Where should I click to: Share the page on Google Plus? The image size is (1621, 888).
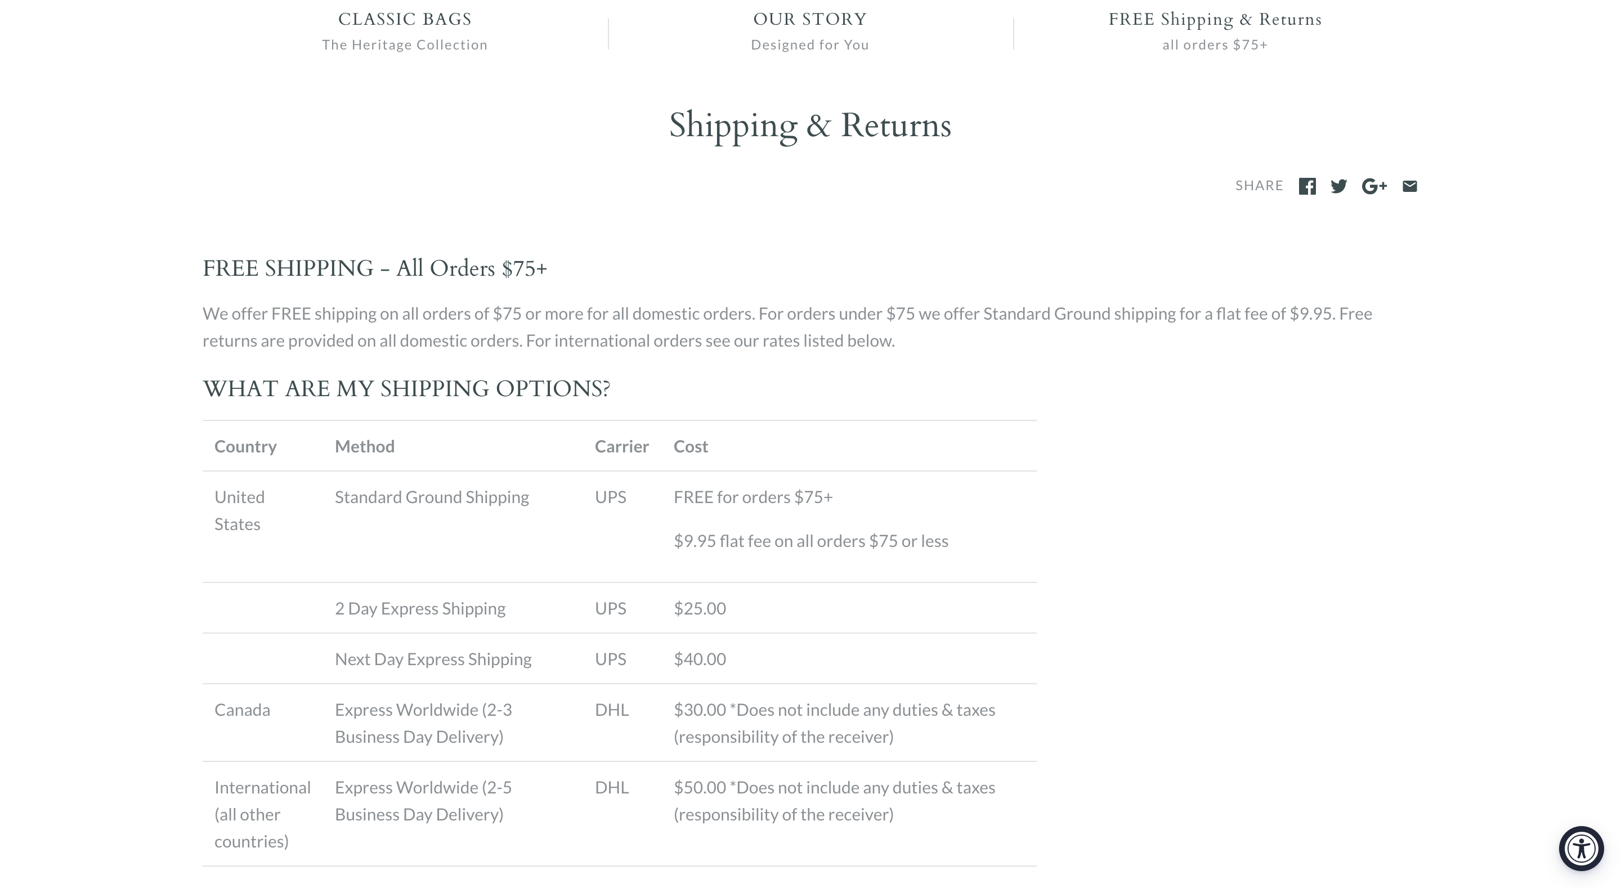[1374, 186]
